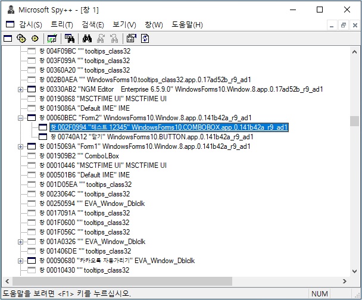Click the vertical scrollbar up arrow
Screen dimensions: 362x300
[x=354, y=52]
